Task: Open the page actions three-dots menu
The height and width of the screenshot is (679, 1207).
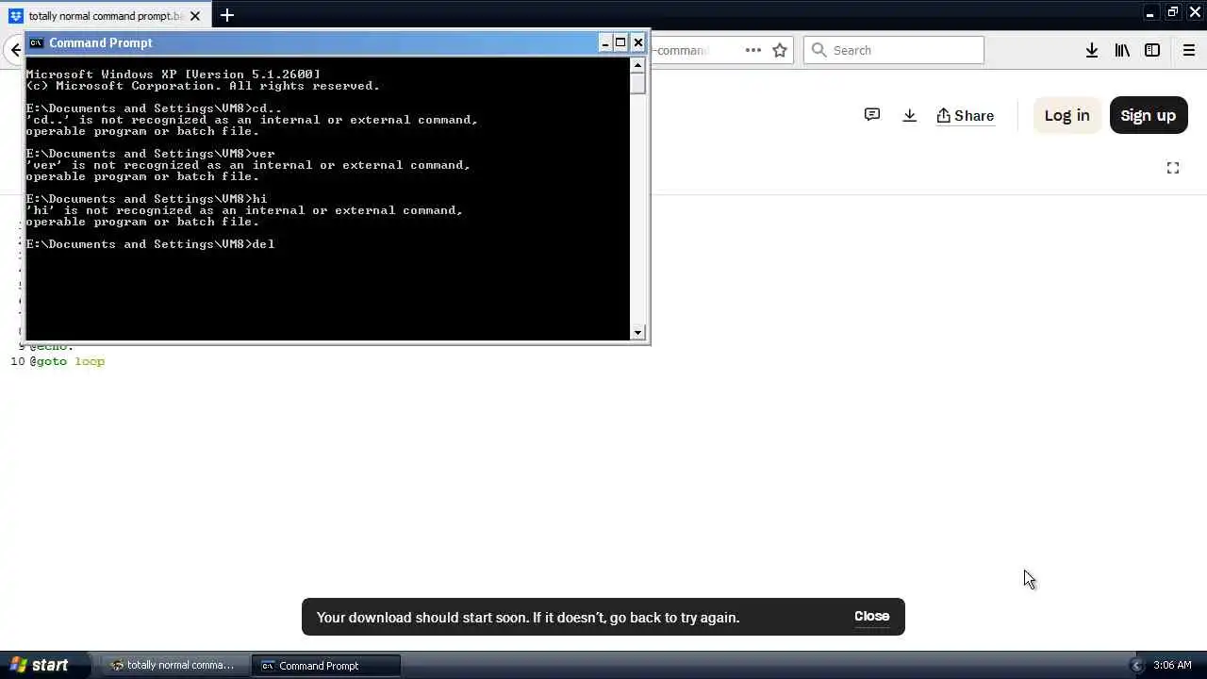Action: pyautogui.click(x=752, y=50)
